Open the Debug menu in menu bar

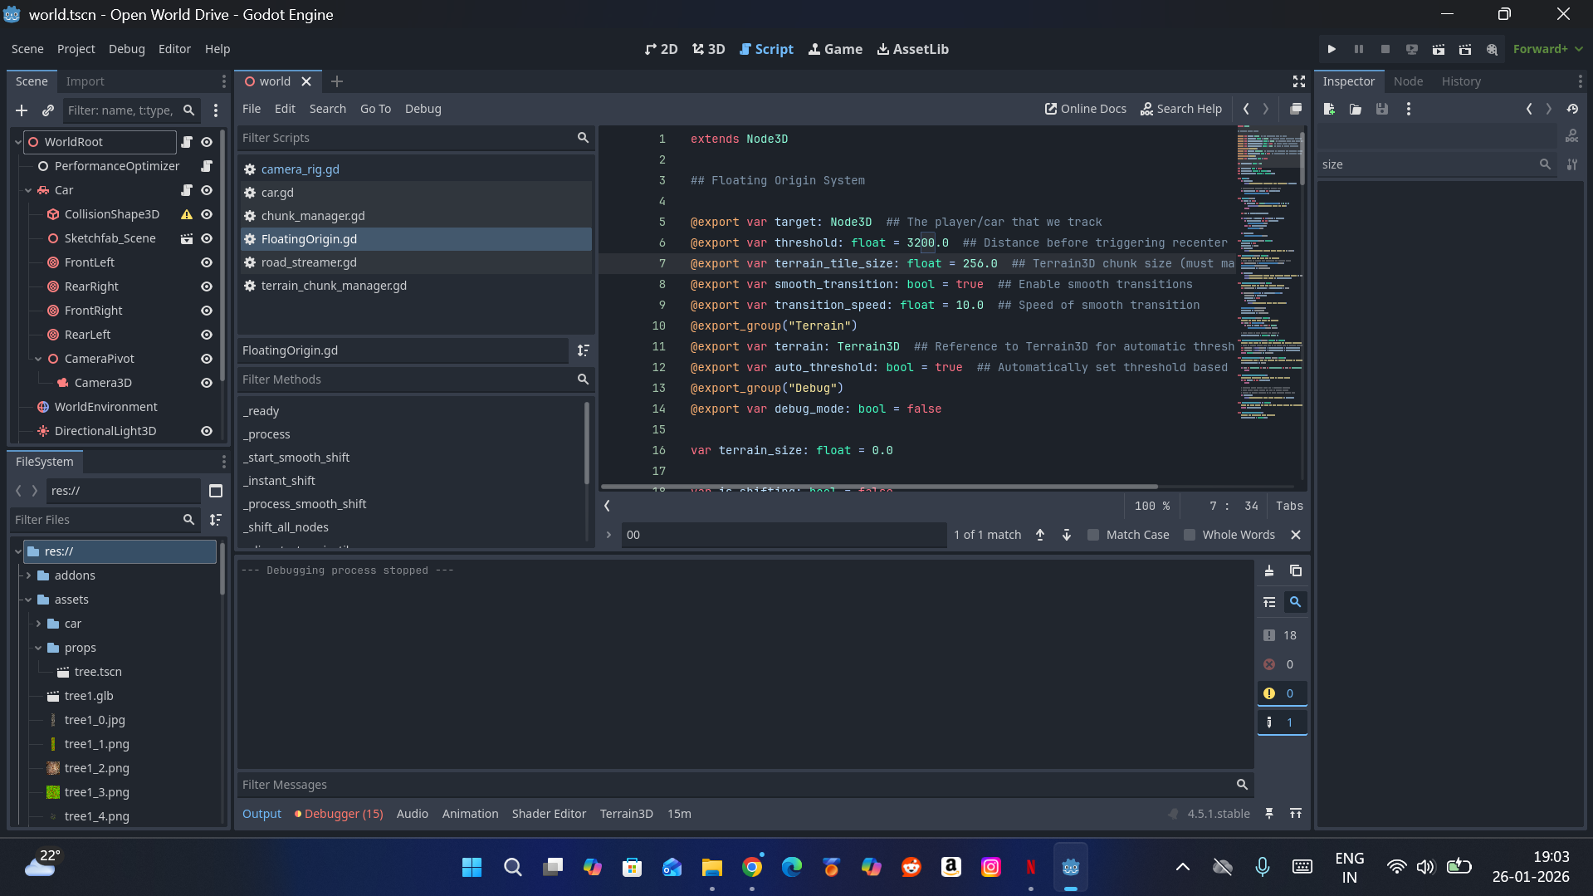[x=126, y=49]
